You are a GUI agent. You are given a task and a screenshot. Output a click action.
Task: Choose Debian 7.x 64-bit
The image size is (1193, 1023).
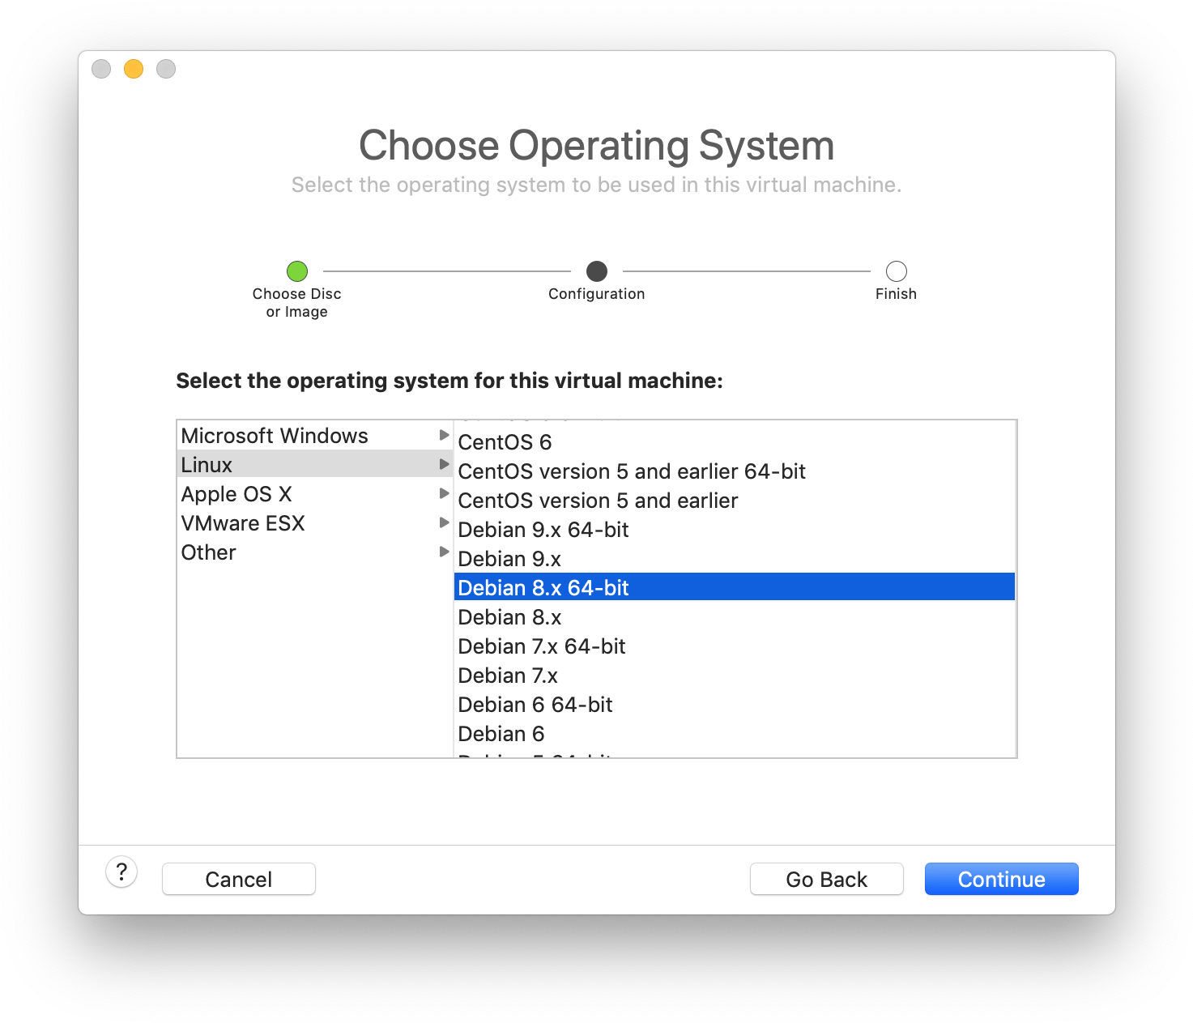[x=735, y=646]
